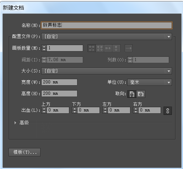Select portrait orientation icon
This screenshot has height=169, width=183.
pyautogui.click(x=132, y=94)
